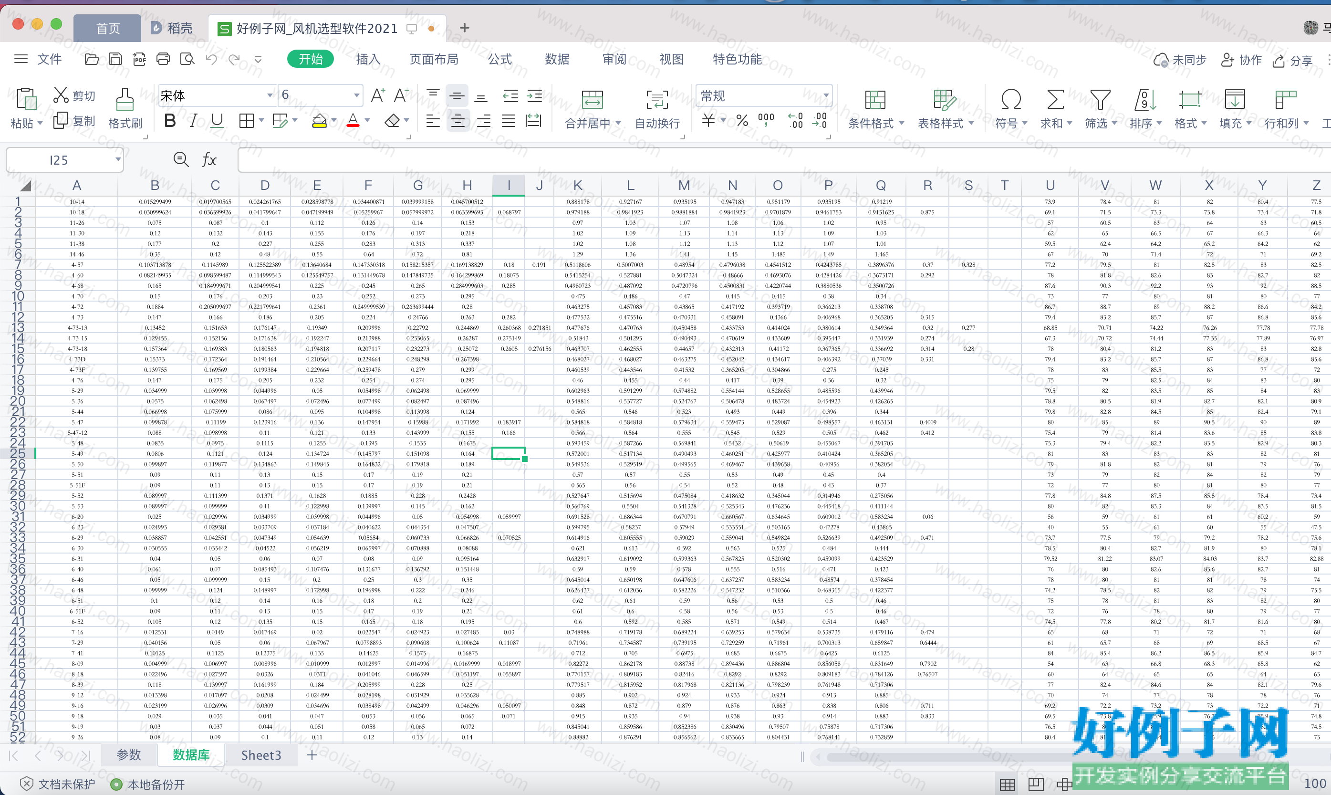
Task: Click the 分享 share button
Action: 1292,60
